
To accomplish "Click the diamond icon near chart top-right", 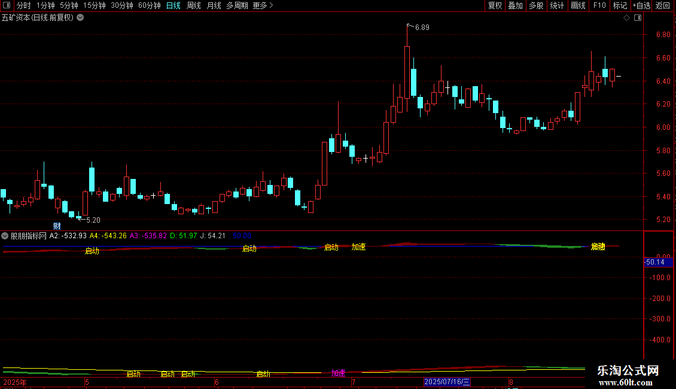I will click(626, 18).
